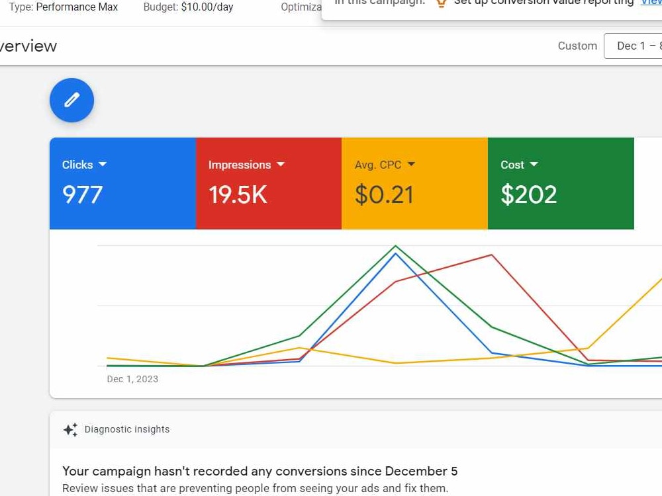The height and width of the screenshot is (496, 662).
Task: Click the Budget $10.00/day text
Action: 188,7
